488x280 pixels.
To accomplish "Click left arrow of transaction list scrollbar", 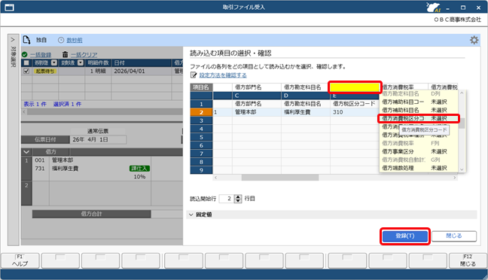I will (24, 111).
